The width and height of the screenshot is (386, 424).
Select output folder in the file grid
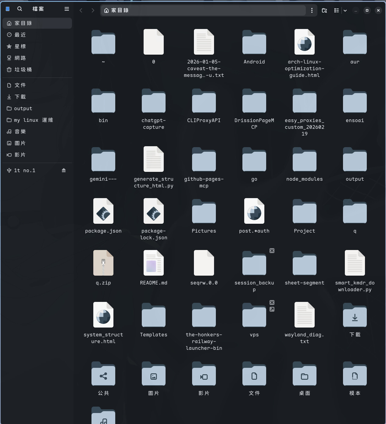(x=355, y=159)
